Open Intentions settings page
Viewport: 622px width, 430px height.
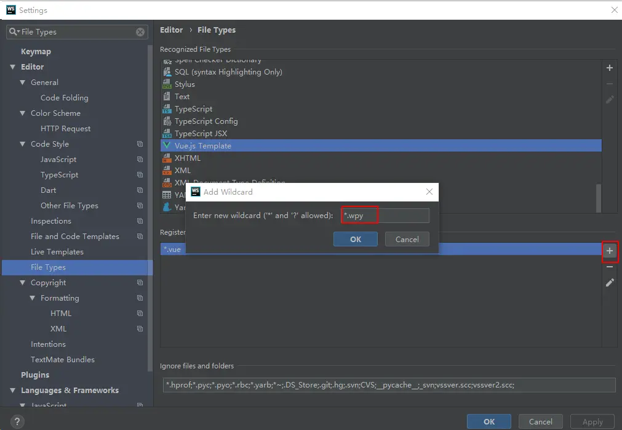click(49, 344)
